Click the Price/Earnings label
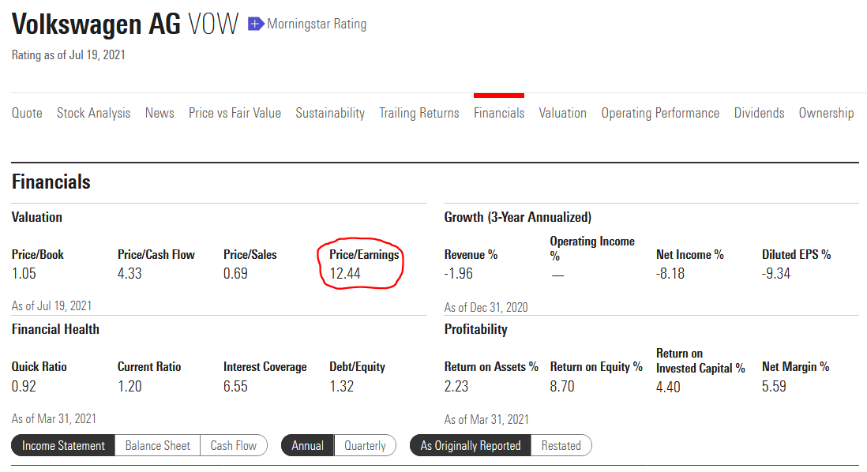Viewport: 867px width, 472px height. 364,255
